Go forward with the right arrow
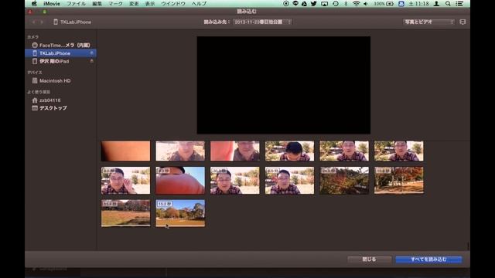 point(42,22)
